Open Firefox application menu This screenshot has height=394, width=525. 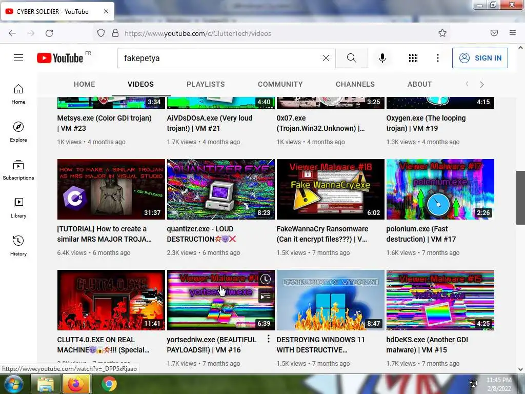click(x=513, y=33)
